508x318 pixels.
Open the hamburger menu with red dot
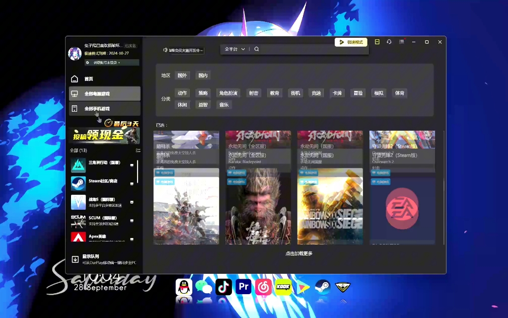[x=402, y=42]
